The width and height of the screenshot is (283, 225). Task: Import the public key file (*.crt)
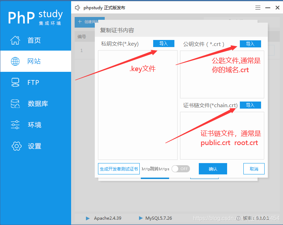(x=250, y=44)
